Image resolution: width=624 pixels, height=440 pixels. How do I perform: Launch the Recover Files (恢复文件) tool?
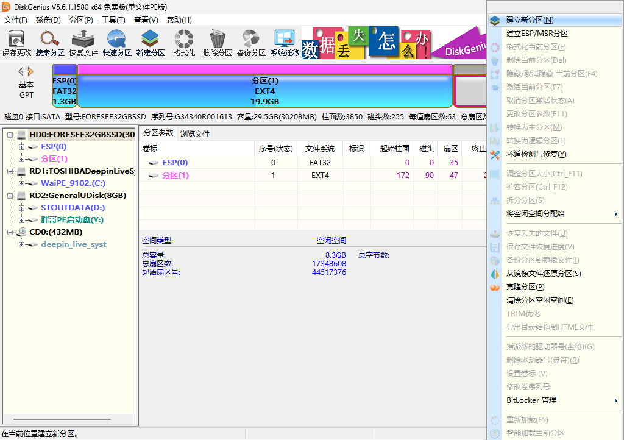[x=83, y=43]
